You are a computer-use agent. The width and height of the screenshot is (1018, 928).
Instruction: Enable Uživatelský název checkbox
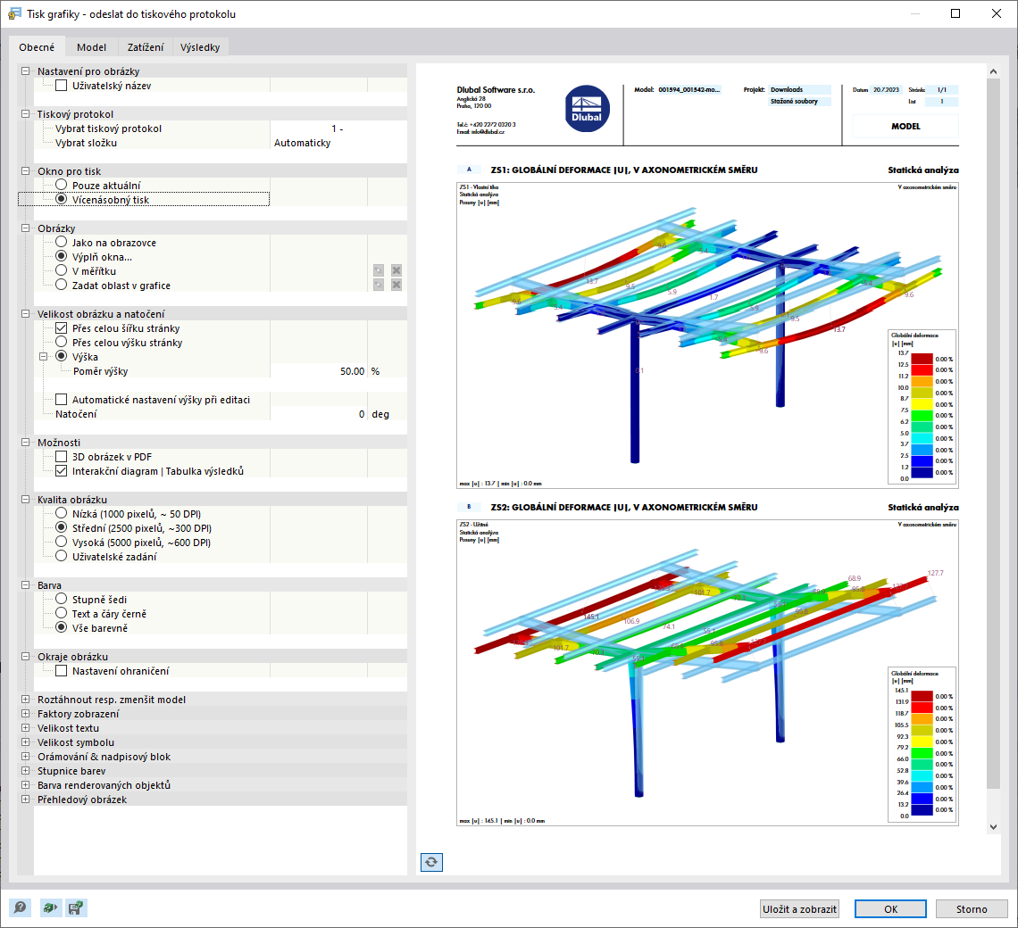click(61, 85)
